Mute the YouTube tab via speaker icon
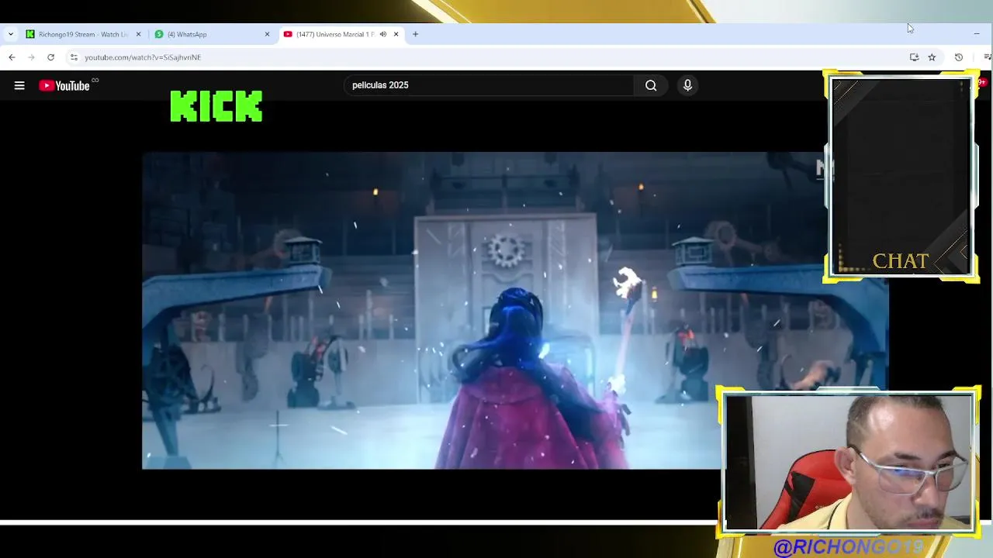This screenshot has height=558, width=993. [383, 34]
